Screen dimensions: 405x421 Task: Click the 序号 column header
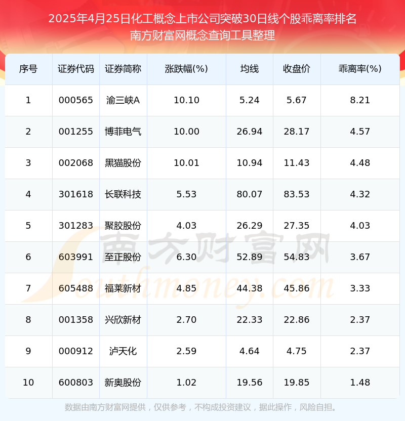click(x=28, y=69)
